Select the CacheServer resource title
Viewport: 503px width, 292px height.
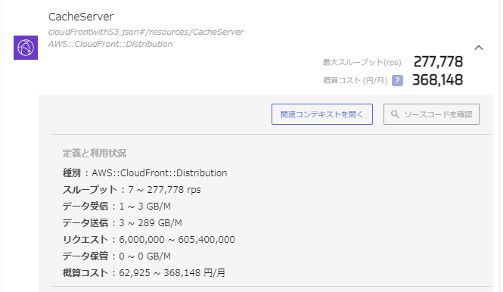tap(81, 17)
